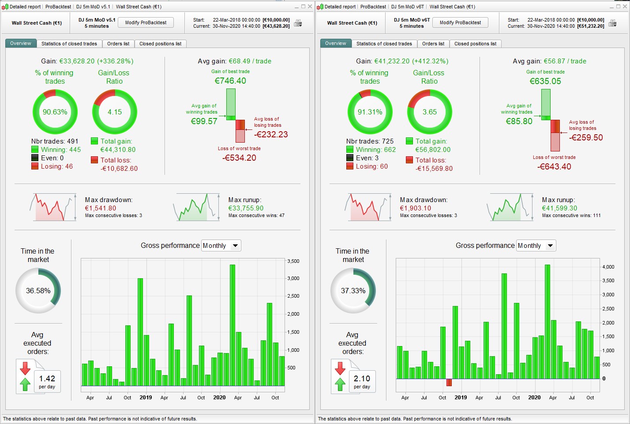
Task: Click the best/worst trade bar graphic in v6T report
Action: click(x=551, y=120)
